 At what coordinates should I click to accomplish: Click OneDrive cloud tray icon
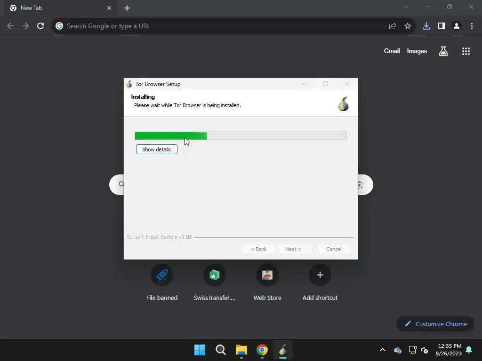coord(397,350)
